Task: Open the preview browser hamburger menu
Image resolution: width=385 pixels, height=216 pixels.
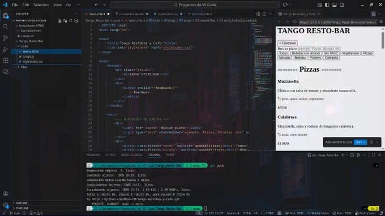Action: pyautogui.click(x=381, y=22)
